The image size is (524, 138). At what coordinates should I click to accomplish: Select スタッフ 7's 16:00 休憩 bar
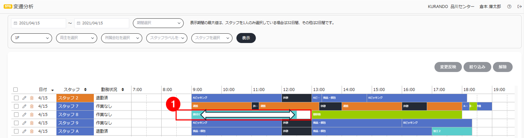(414, 106)
